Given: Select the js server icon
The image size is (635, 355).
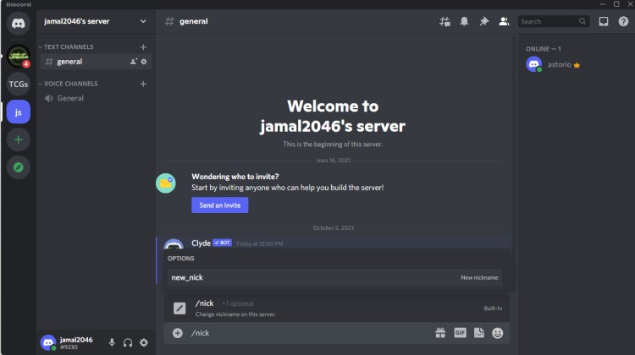Looking at the screenshot, I should click(19, 112).
